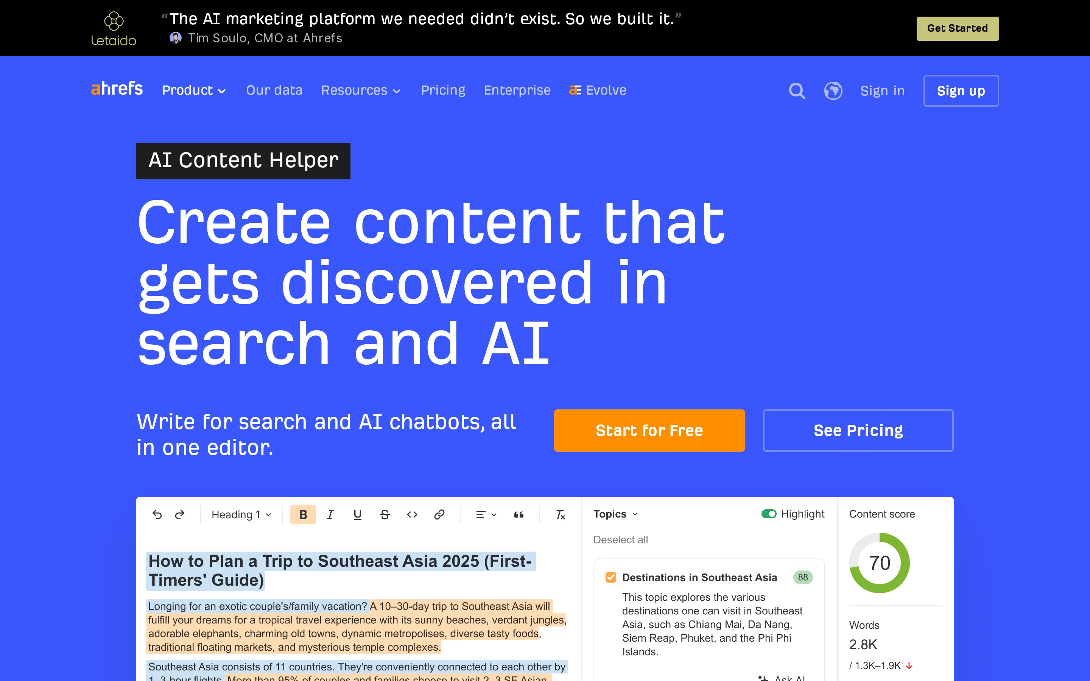Open the Heading 1 style dropdown
This screenshot has width=1090, height=681.
tap(241, 515)
